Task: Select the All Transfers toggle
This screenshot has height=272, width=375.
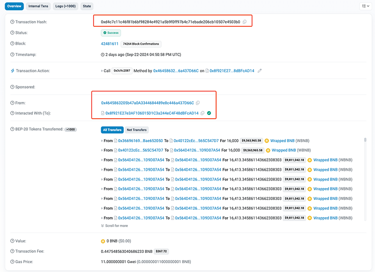Action: point(112,130)
